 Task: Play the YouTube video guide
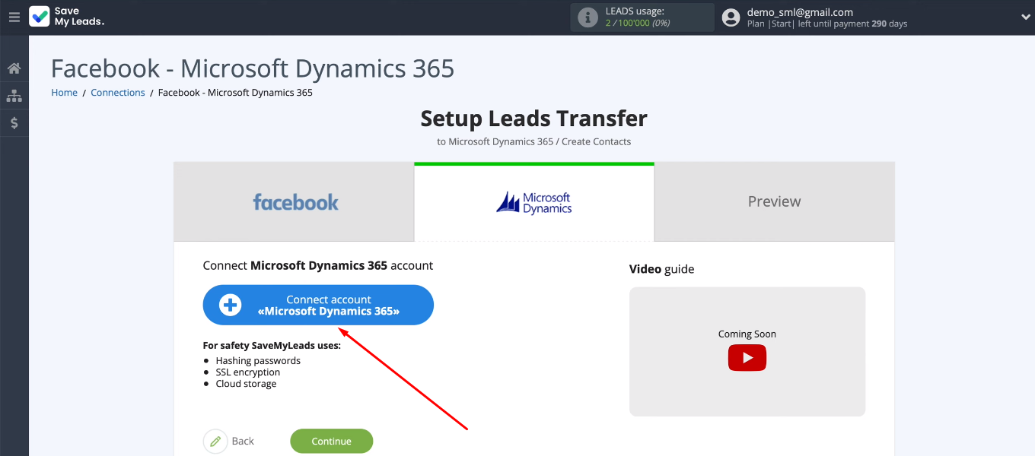pos(747,358)
